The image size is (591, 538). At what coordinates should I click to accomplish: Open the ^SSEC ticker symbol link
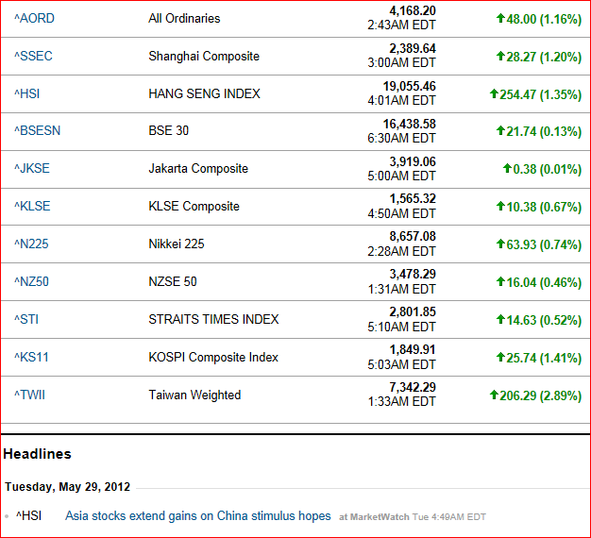pos(33,56)
